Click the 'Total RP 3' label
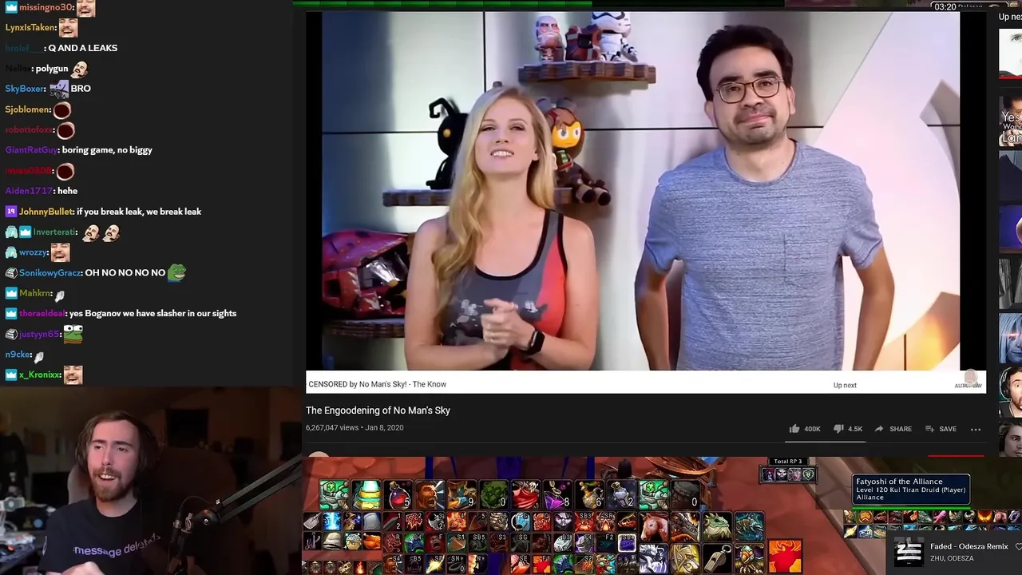Image resolution: width=1022 pixels, height=575 pixels. [x=787, y=461]
